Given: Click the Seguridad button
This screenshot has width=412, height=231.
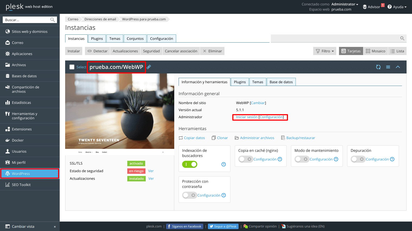Looking at the screenshot, I should 151,51.
